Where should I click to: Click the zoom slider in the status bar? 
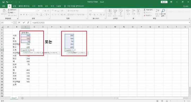[x=177, y=101]
